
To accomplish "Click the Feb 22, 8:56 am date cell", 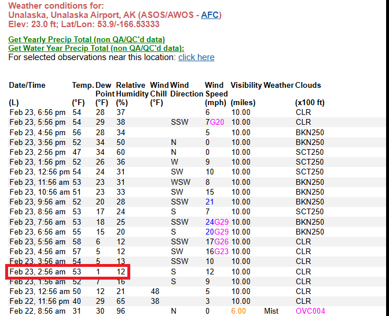I will 37,311.
